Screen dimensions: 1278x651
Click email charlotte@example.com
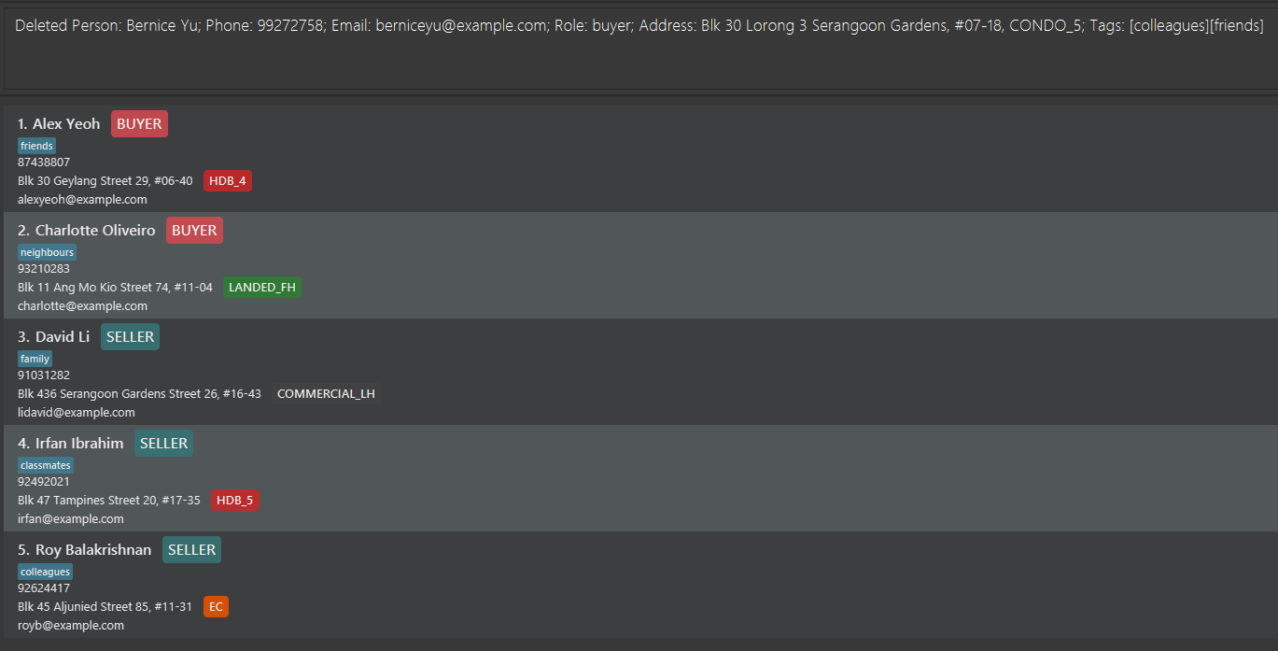pos(82,306)
